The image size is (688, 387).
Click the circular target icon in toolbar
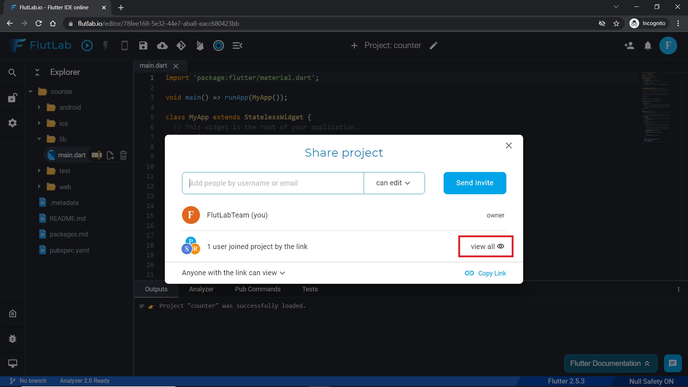coord(219,46)
